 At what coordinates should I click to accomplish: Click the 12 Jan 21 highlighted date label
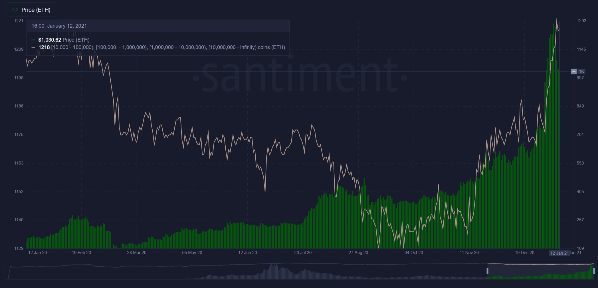point(559,253)
